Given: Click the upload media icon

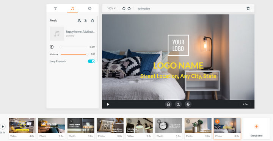Looking at the screenshot, I should (x=178, y=104).
